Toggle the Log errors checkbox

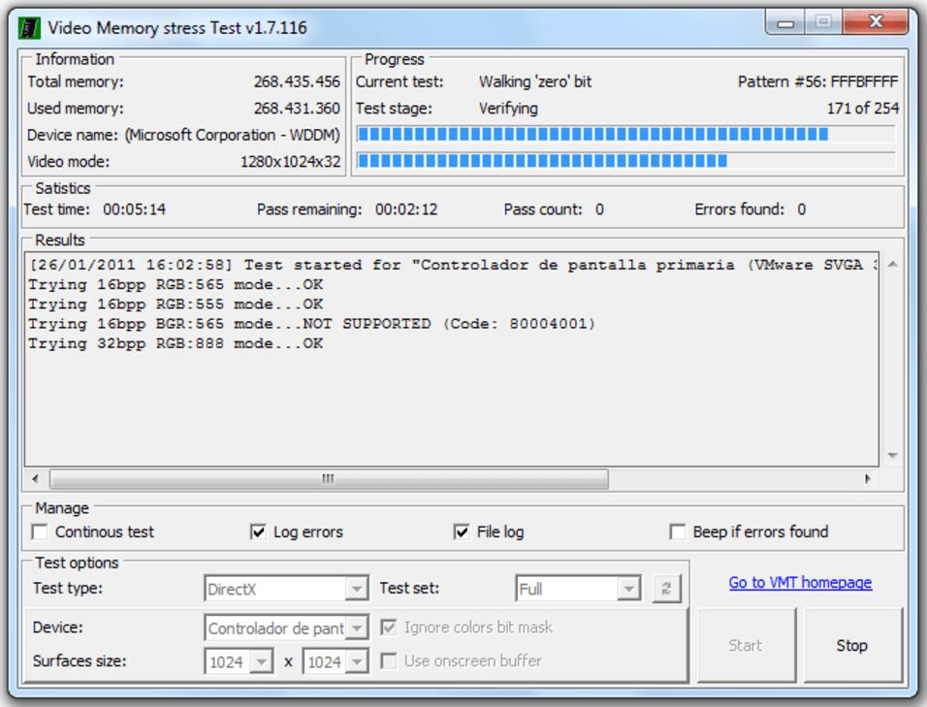click(258, 532)
